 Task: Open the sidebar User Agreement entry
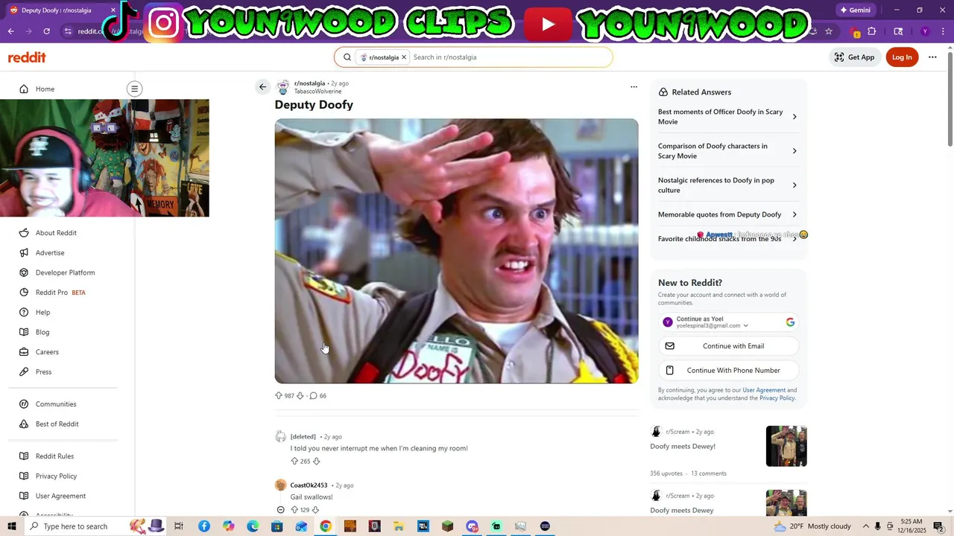[60, 497]
